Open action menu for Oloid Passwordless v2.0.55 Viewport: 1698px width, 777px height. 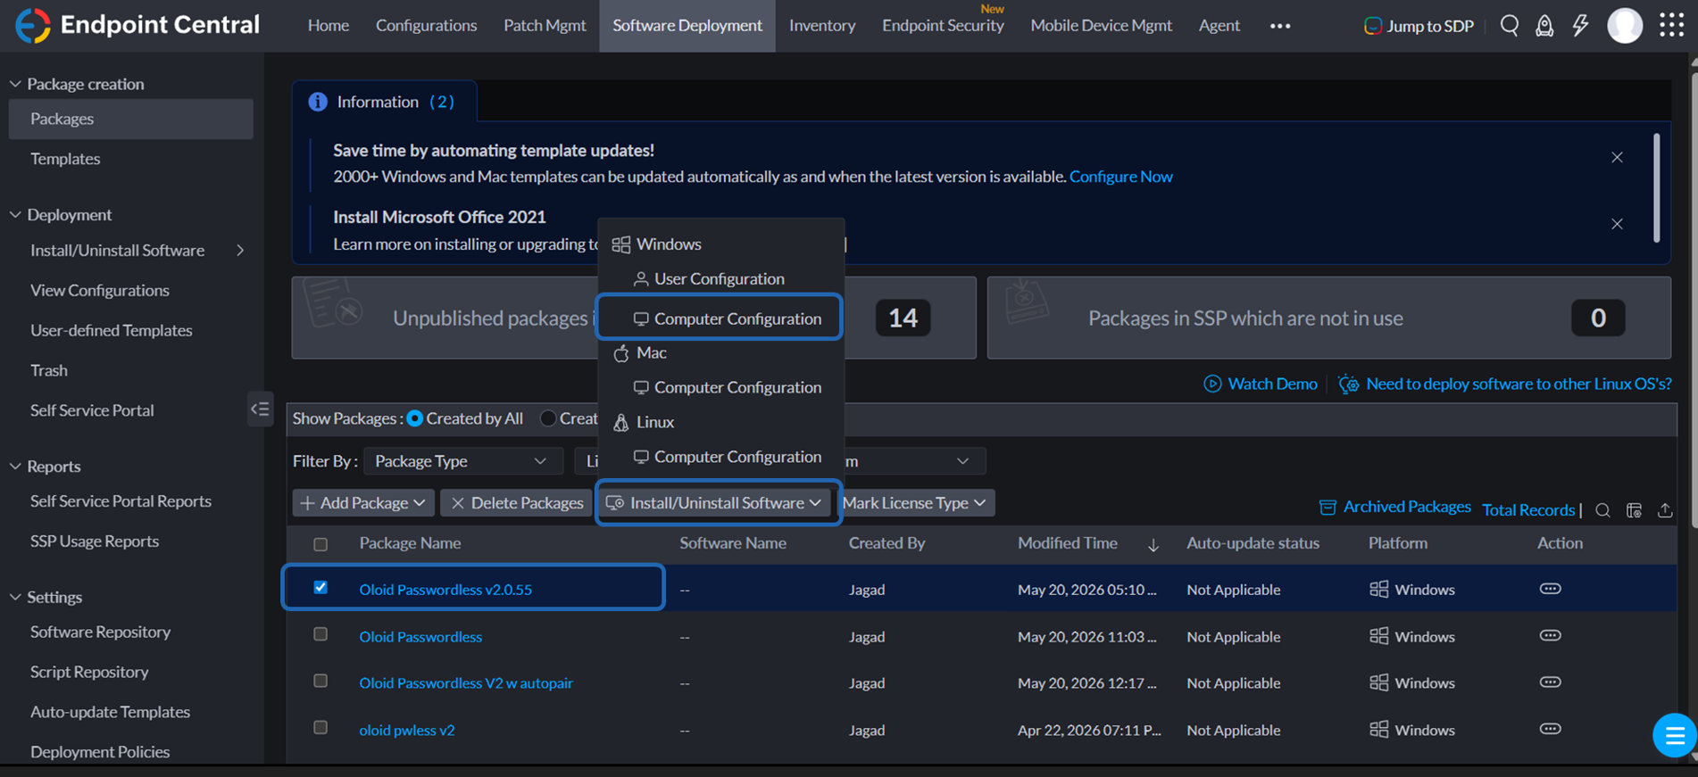tap(1550, 589)
